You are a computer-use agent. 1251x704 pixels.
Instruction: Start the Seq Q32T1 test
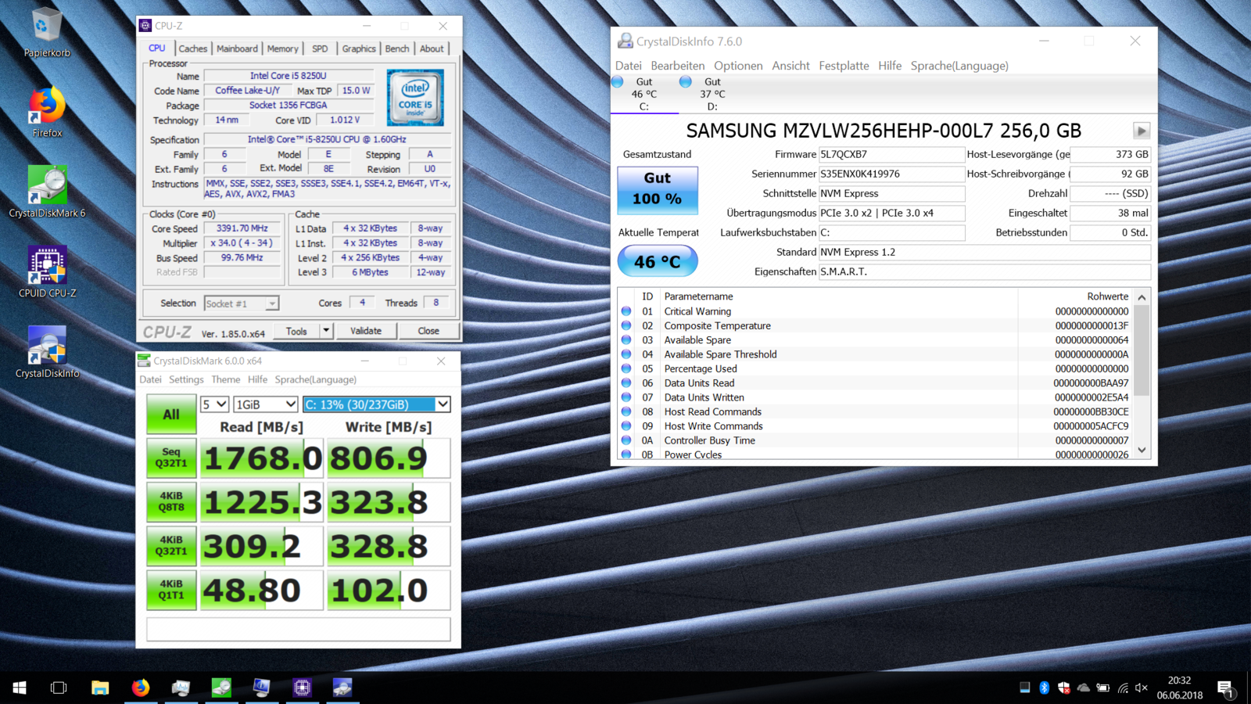pyautogui.click(x=171, y=458)
